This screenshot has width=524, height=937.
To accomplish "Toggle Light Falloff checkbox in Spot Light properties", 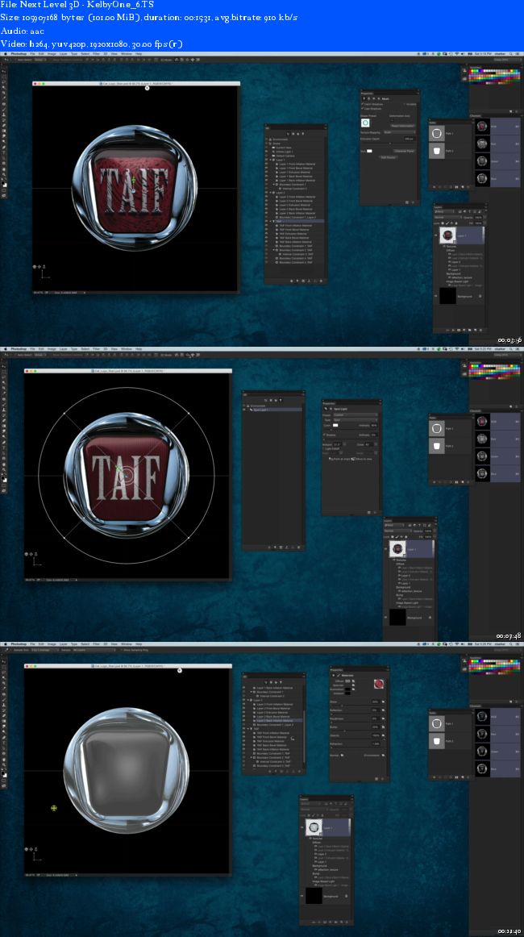I will click(x=325, y=448).
